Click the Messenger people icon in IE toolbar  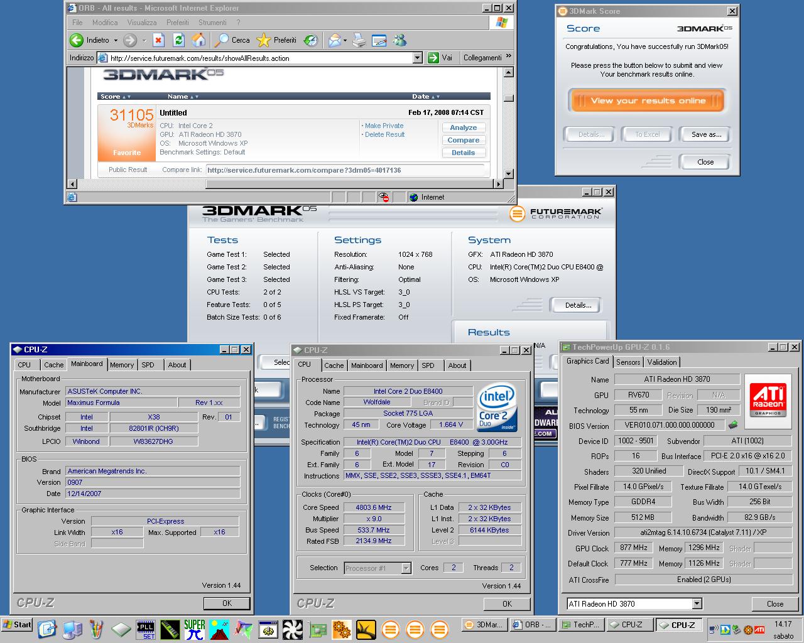click(x=399, y=40)
